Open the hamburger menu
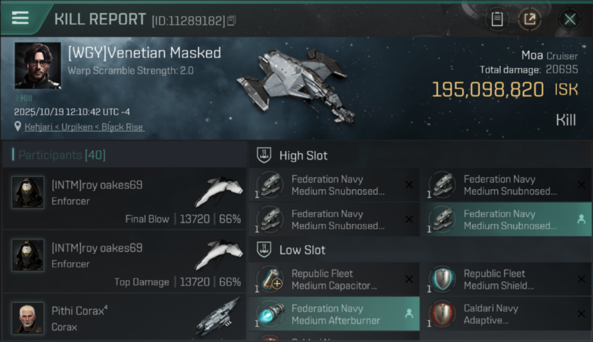593x342 pixels. (x=21, y=18)
